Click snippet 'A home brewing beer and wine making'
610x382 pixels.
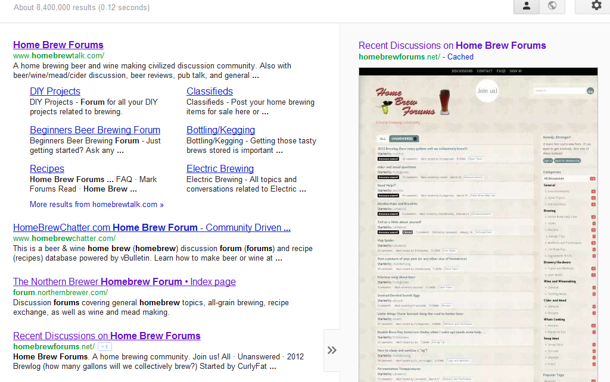click(x=152, y=71)
